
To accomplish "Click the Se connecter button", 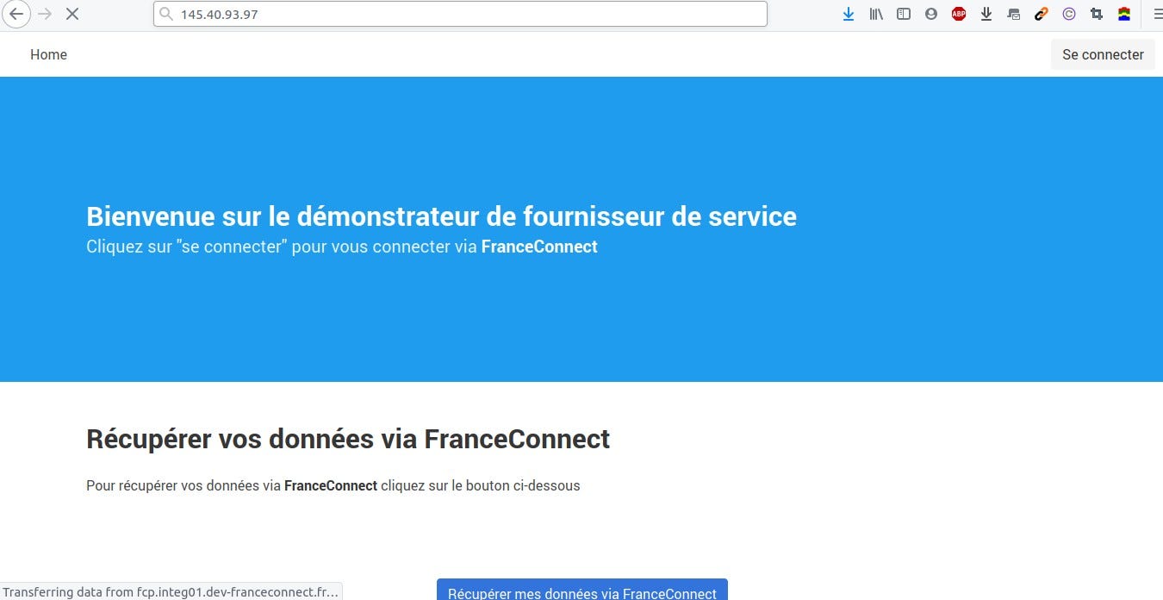I will point(1103,54).
